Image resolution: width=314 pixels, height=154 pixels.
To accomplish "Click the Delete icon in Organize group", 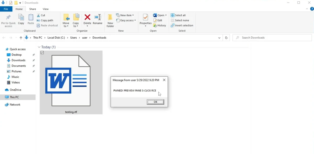I will pyautogui.click(x=87, y=18).
